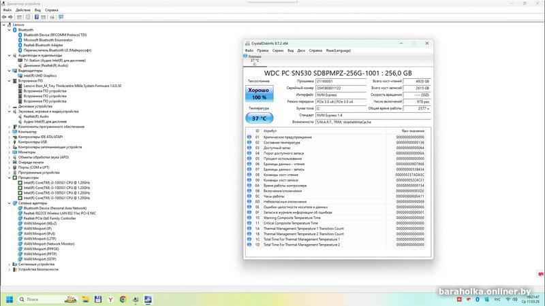Viewport: 545px width, 306px height.
Task: Click the Хорошо 100 % health status button
Action: coord(260,94)
